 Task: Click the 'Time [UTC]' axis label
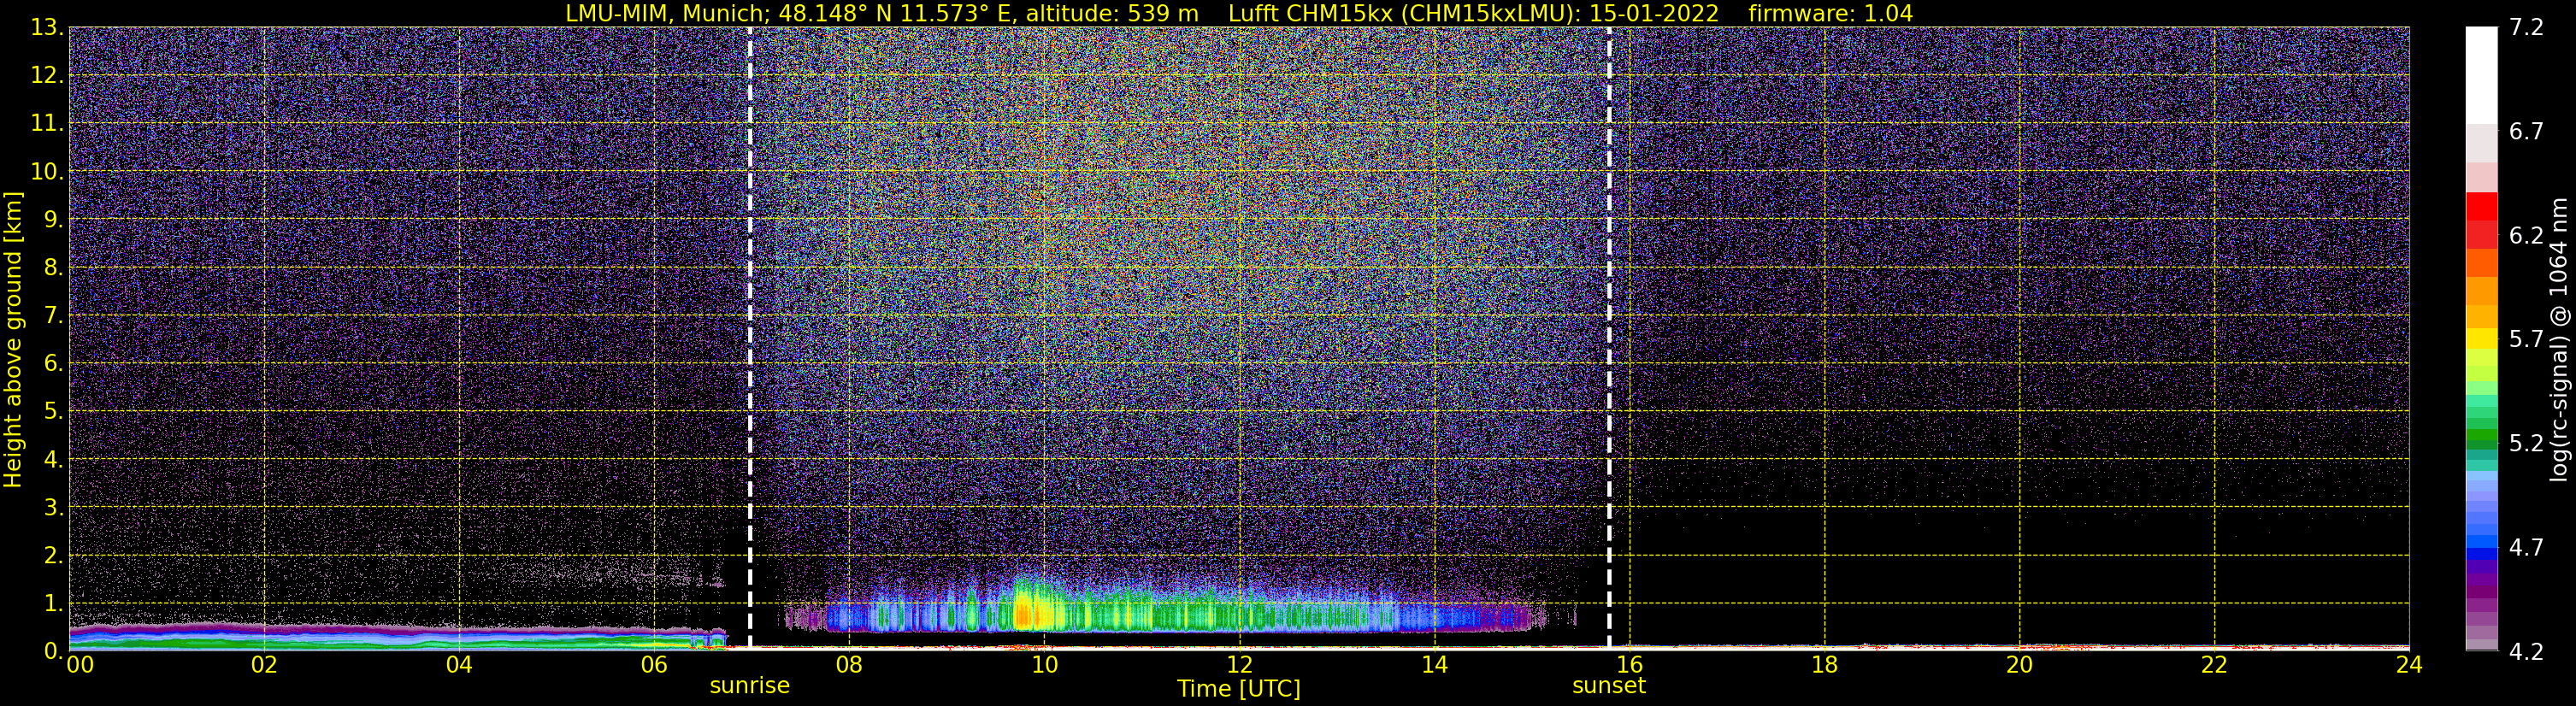click(x=1238, y=689)
